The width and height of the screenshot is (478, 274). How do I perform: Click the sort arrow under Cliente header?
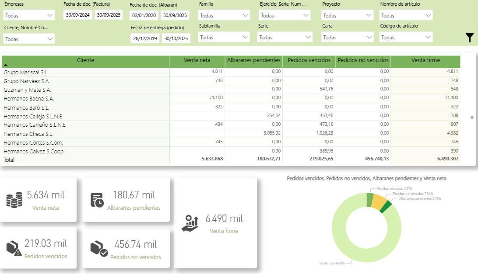[6, 65]
